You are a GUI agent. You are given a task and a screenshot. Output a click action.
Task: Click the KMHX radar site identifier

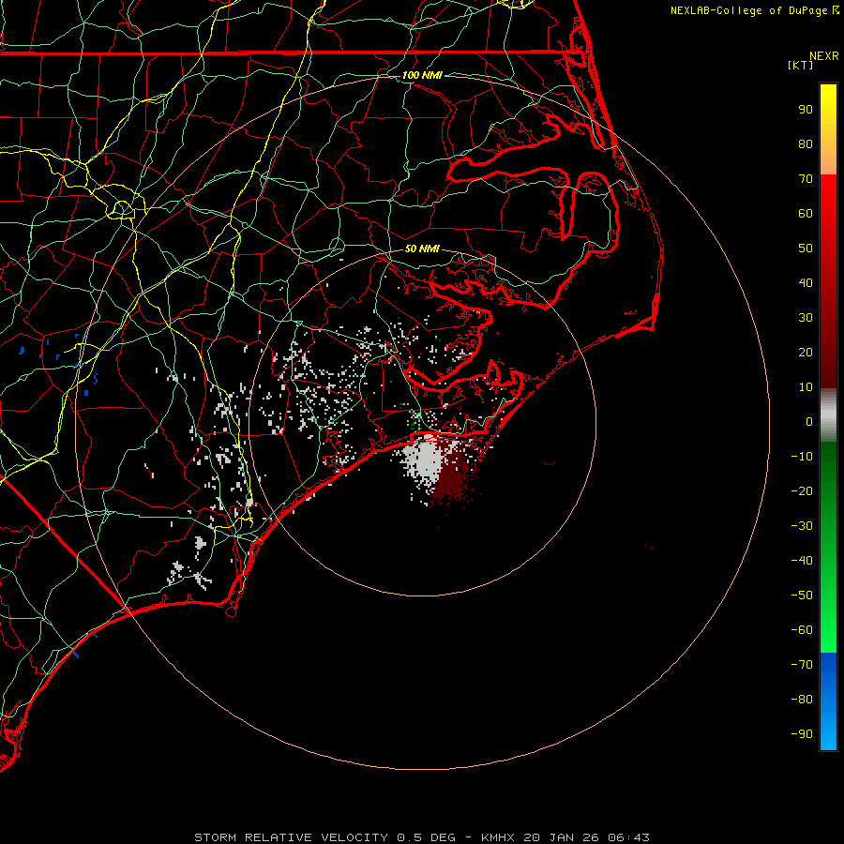coord(498,837)
